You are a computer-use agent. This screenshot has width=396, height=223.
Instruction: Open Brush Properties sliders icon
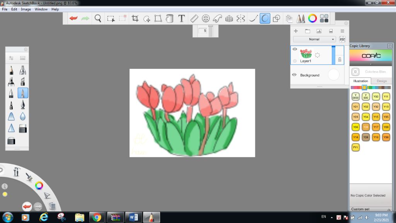coord(11,58)
